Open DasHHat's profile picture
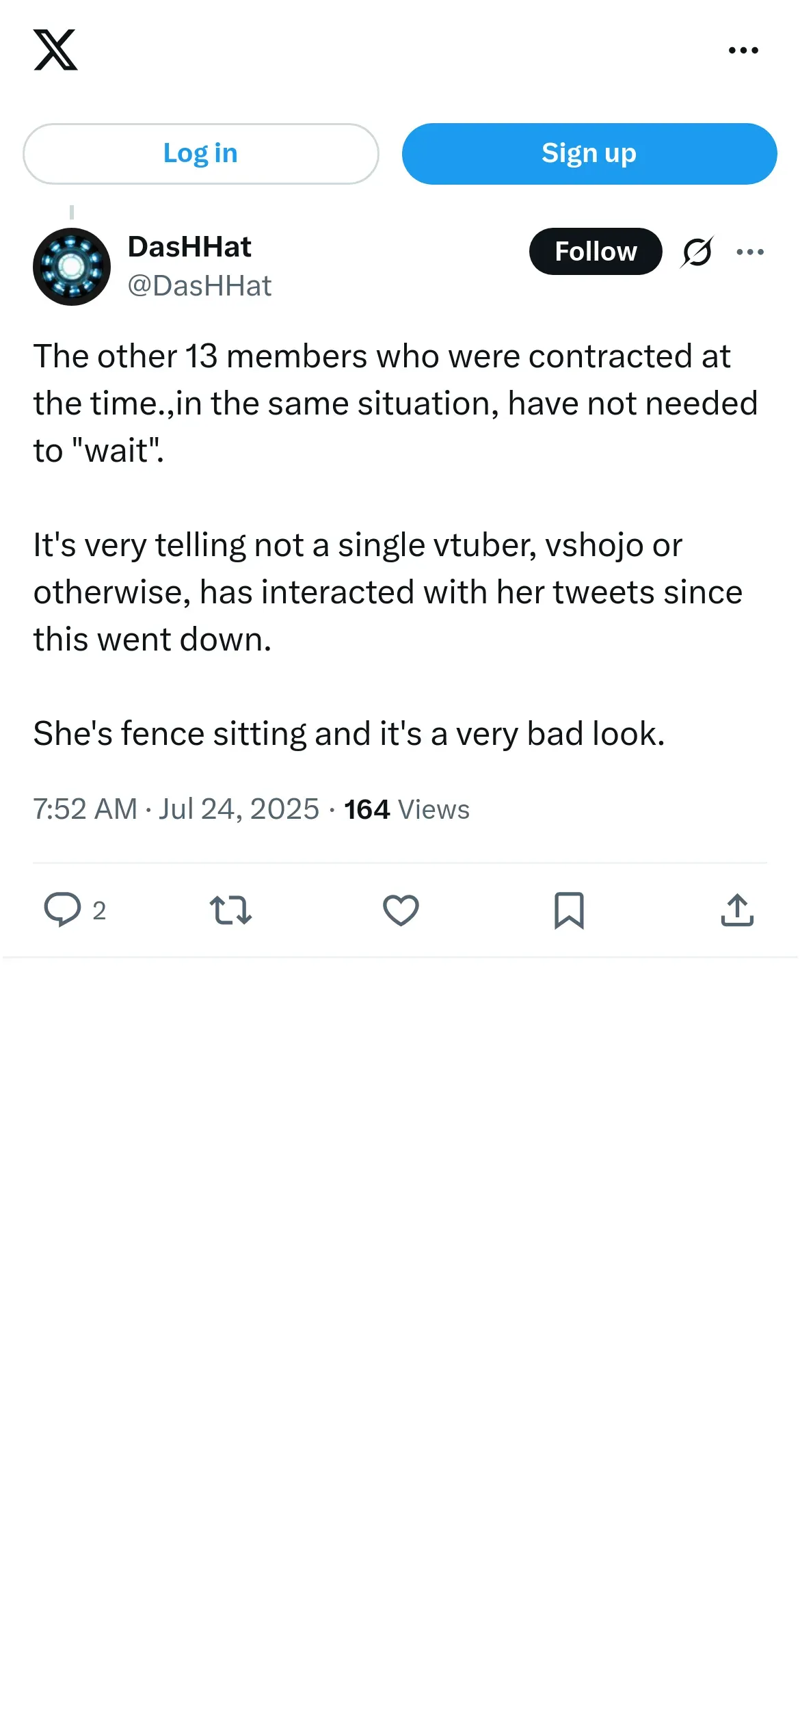Viewport: 800px width, 1732px height. [72, 267]
